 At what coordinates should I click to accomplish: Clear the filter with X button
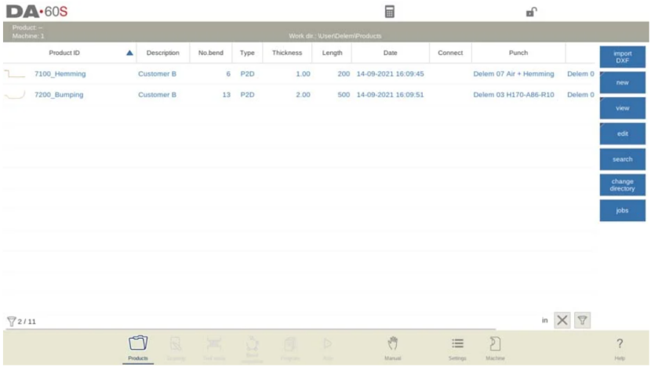click(562, 320)
